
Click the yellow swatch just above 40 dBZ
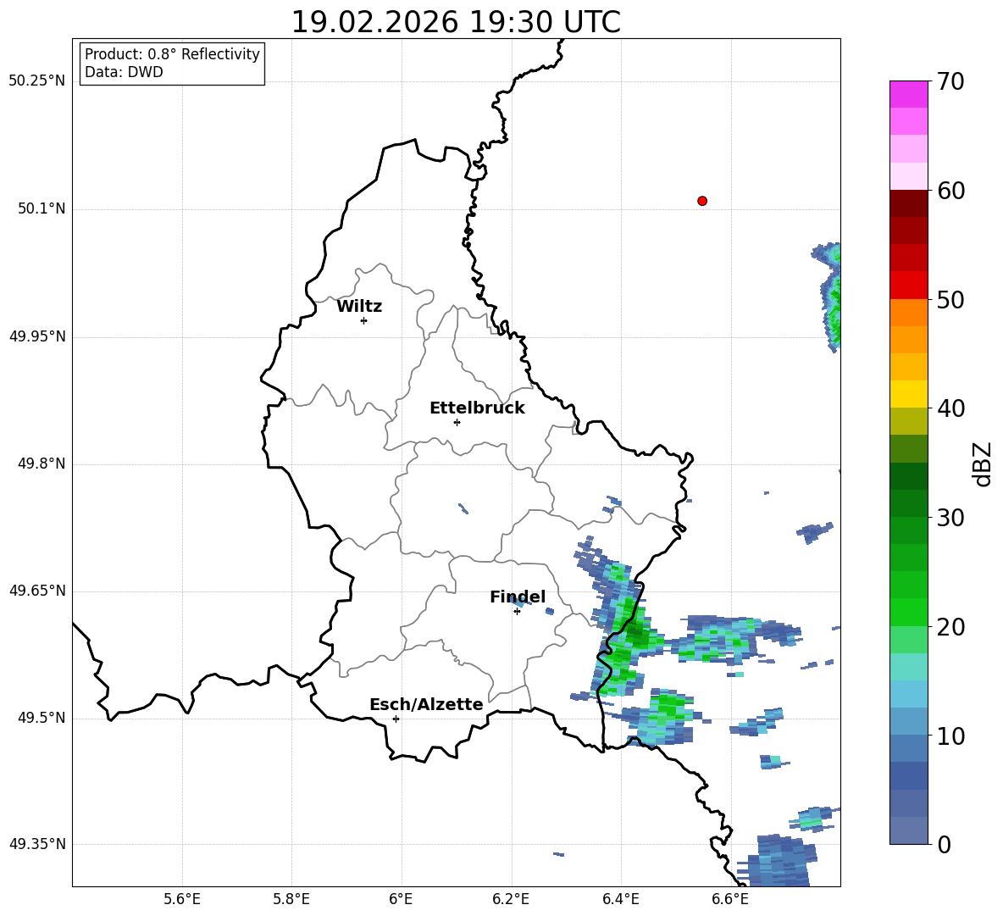pyautogui.click(x=908, y=394)
